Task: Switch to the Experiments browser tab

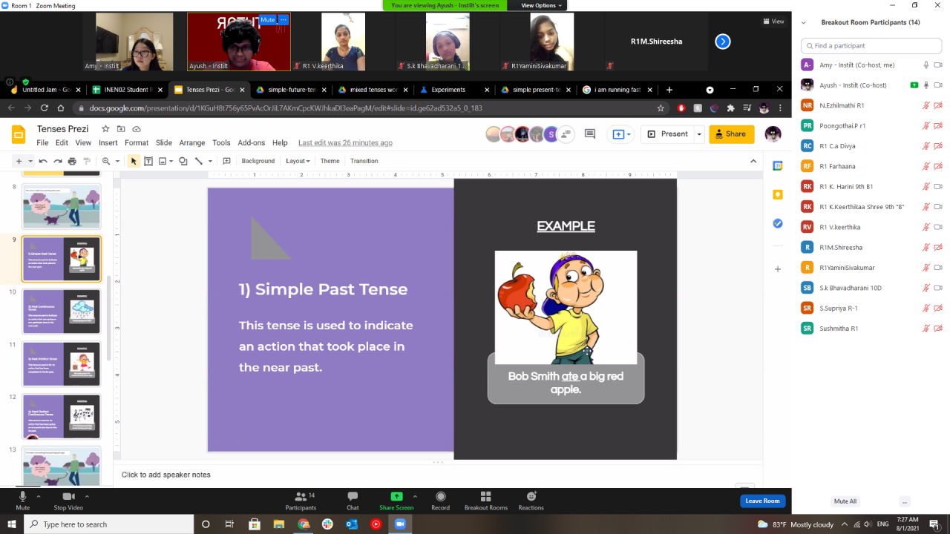Action: tap(453, 90)
